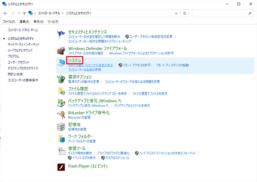257x182 pixels.
Task: Click the Storage Spaces stacked drives icon
Action: [61, 127]
